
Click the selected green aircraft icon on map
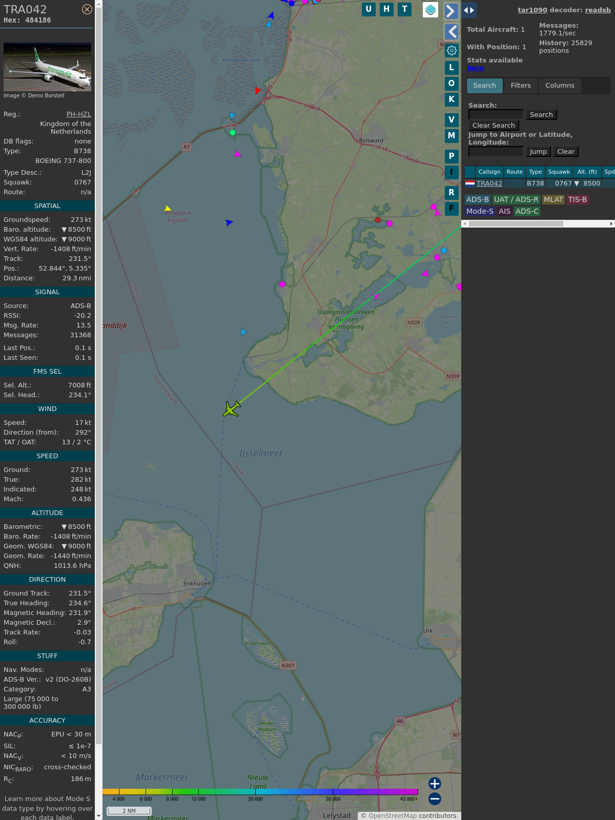(232, 409)
